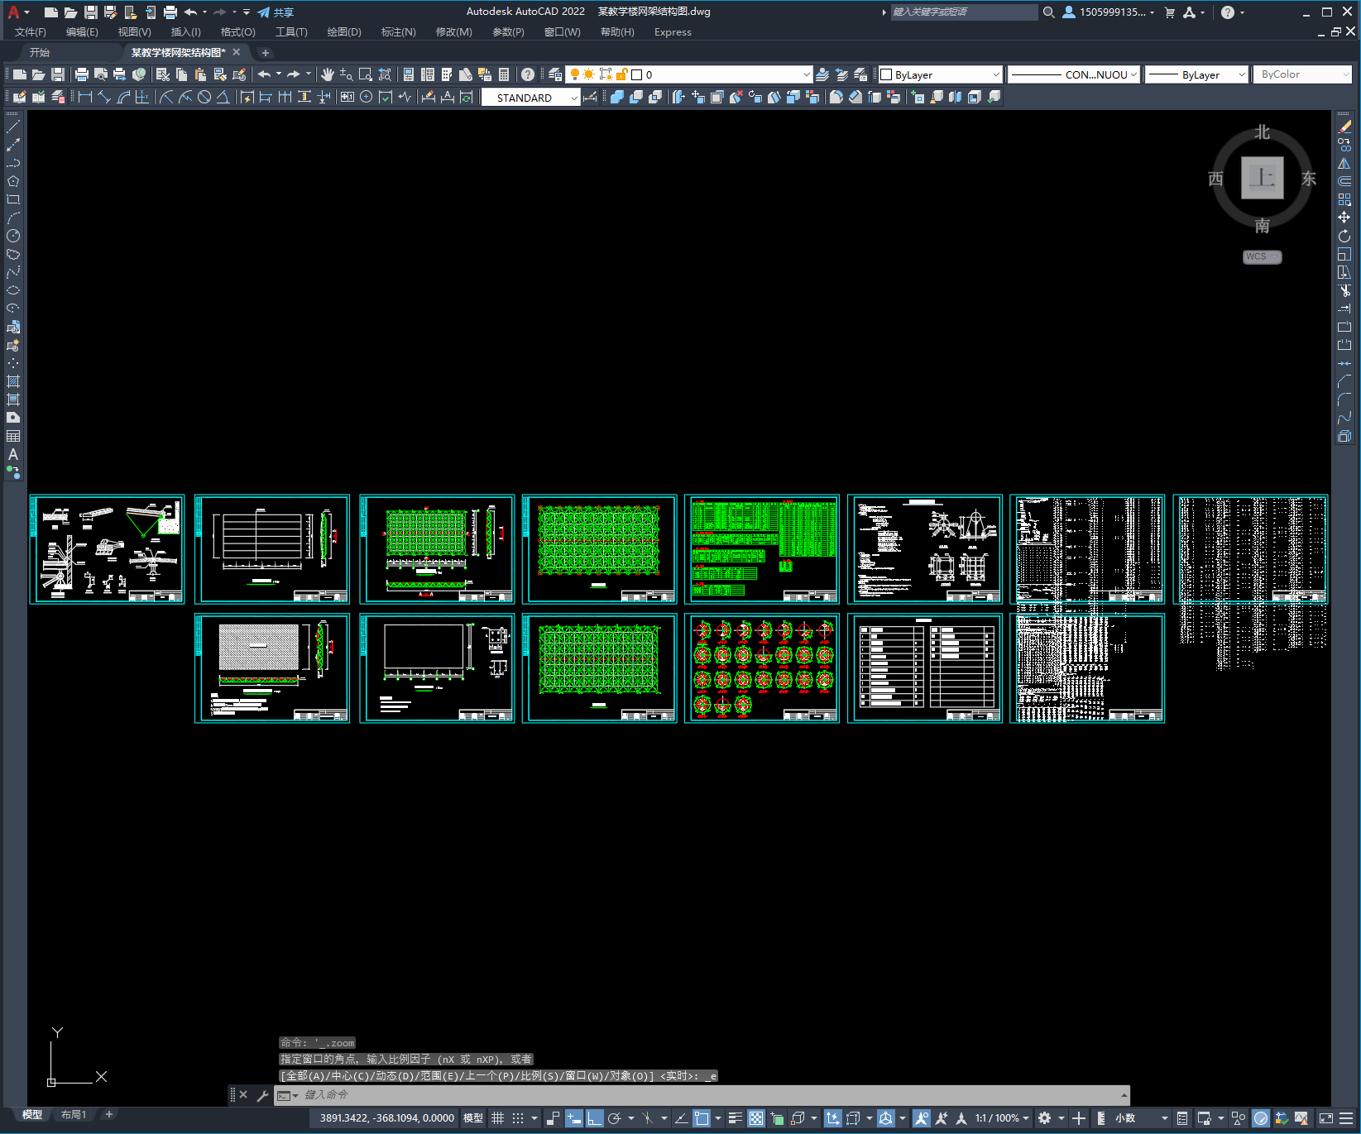This screenshot has width=1361, height=1134.
Task: Click the Undo arrow in standard toolbar
Action: (264, 74)
